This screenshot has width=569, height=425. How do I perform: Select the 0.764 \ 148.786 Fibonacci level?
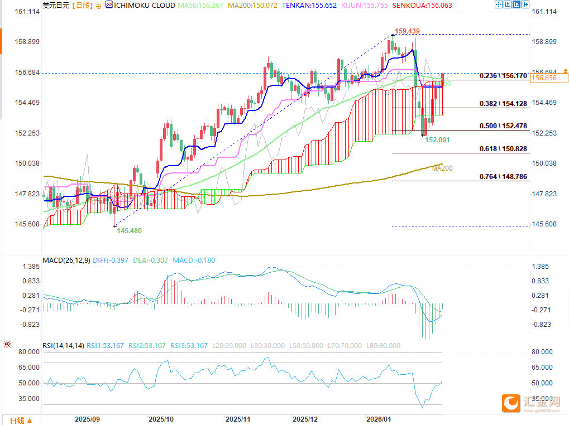coord(503,177)
